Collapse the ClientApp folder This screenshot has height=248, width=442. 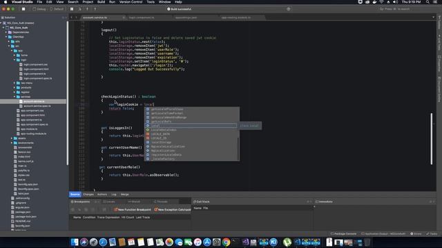click(6, 37)
